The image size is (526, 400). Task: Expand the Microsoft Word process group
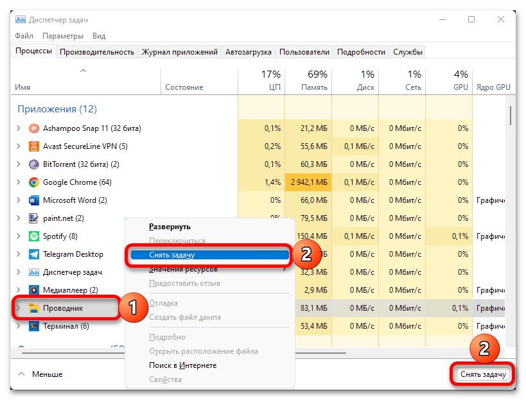(x=19, y=200)
